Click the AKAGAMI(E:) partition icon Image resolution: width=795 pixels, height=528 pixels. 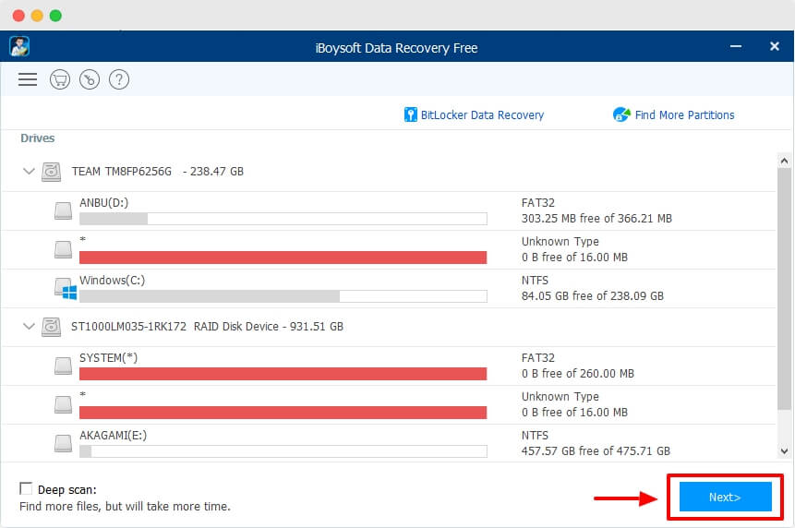[64, 443]
